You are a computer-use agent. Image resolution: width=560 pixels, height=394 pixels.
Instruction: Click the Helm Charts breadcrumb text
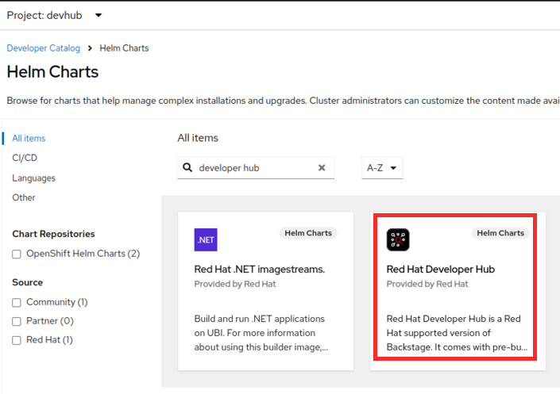pyautogui.click(x=124, y=48)
